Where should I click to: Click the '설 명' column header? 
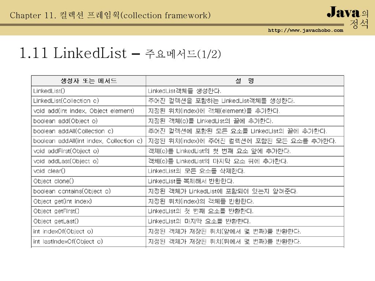tap(245, 81)
